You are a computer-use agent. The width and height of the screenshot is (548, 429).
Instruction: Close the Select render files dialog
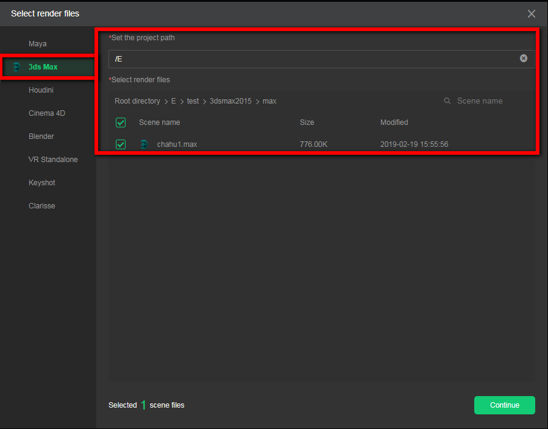(531, 13)
